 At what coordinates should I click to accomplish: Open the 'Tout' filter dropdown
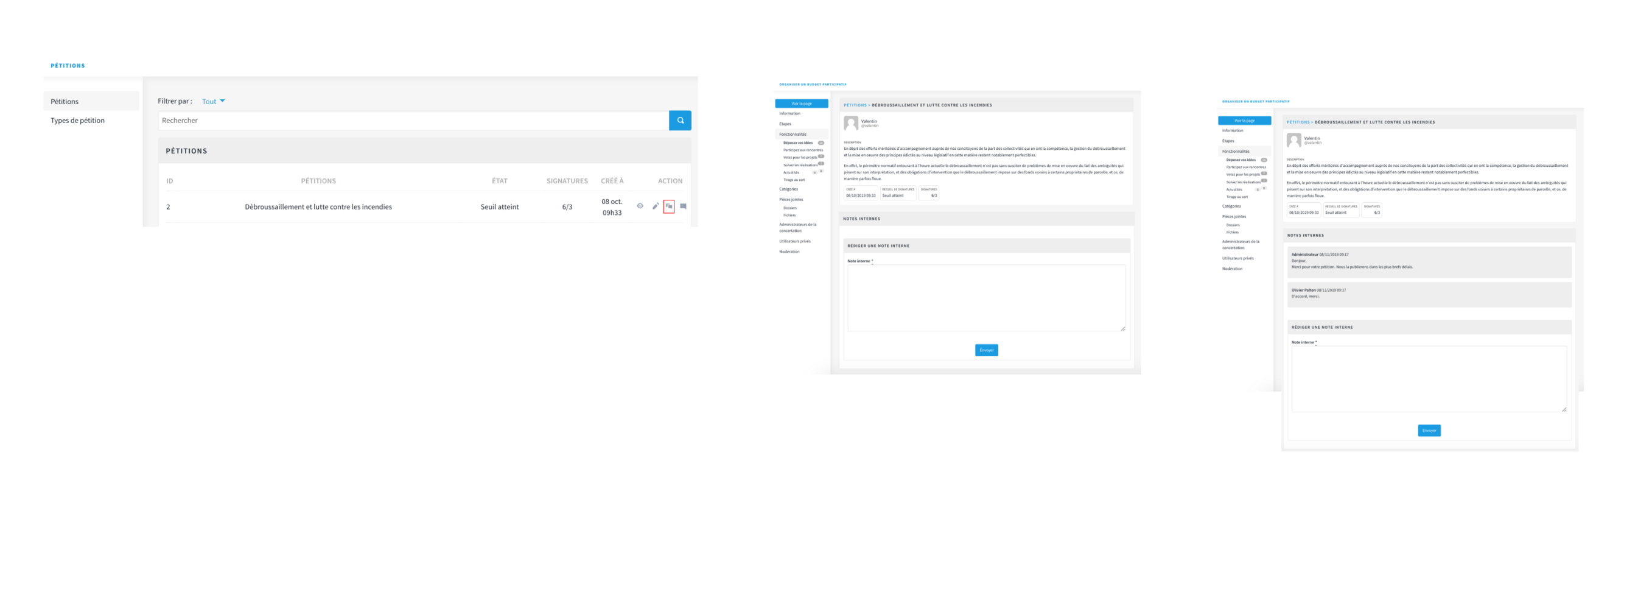point(213,101)
